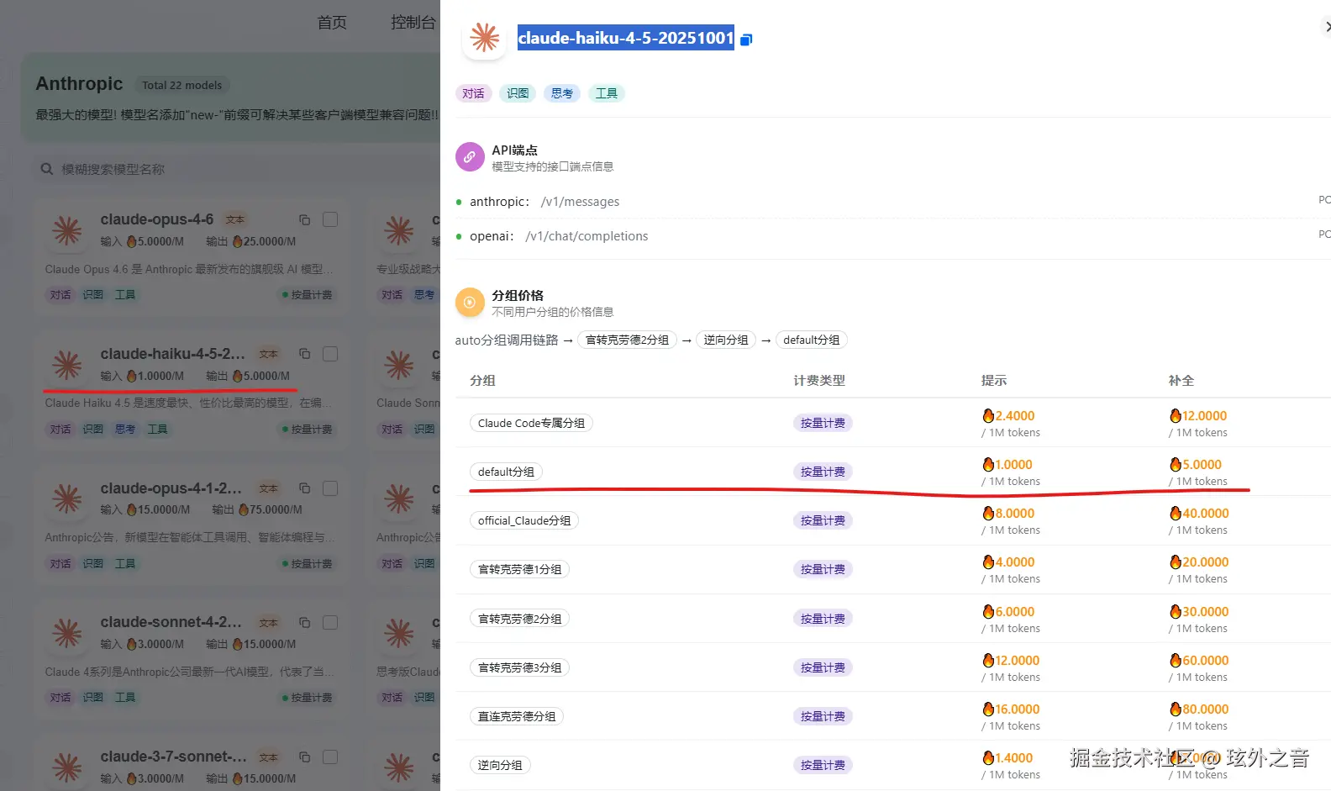Open the claude-sonnet-4-2… model card title
This screenshot has height=791, width=1331.
point(171,622)
